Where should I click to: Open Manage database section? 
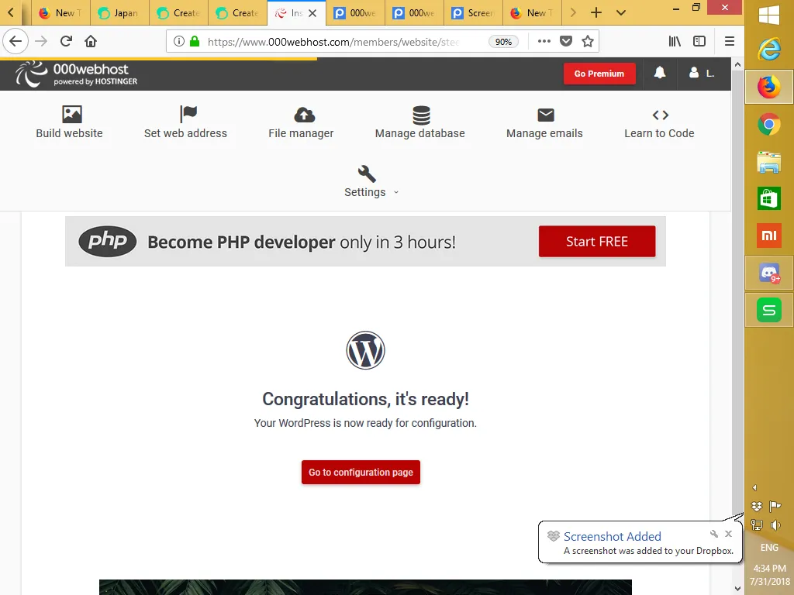pyautogui.click(x=419, y=122)
